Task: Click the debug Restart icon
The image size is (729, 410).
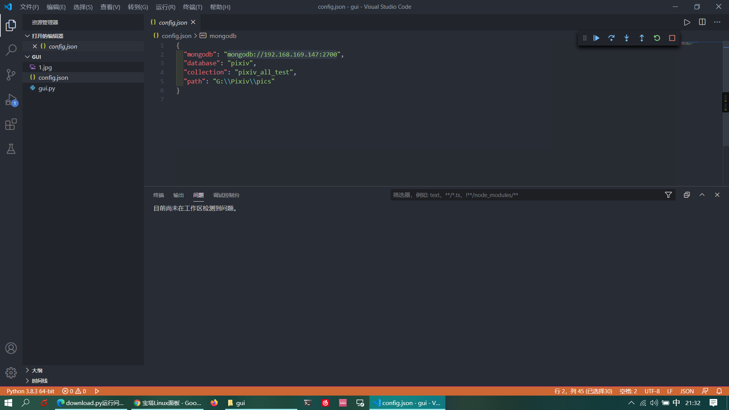Action: 657,38
